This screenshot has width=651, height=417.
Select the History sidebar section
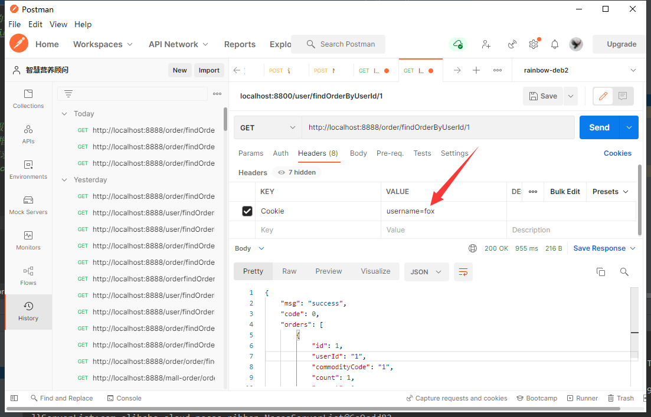click(28, 311)
